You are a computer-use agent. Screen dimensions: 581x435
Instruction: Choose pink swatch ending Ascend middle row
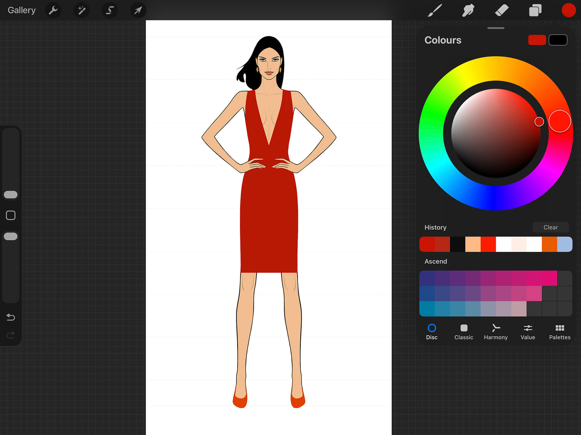click(x=534, y=294)
